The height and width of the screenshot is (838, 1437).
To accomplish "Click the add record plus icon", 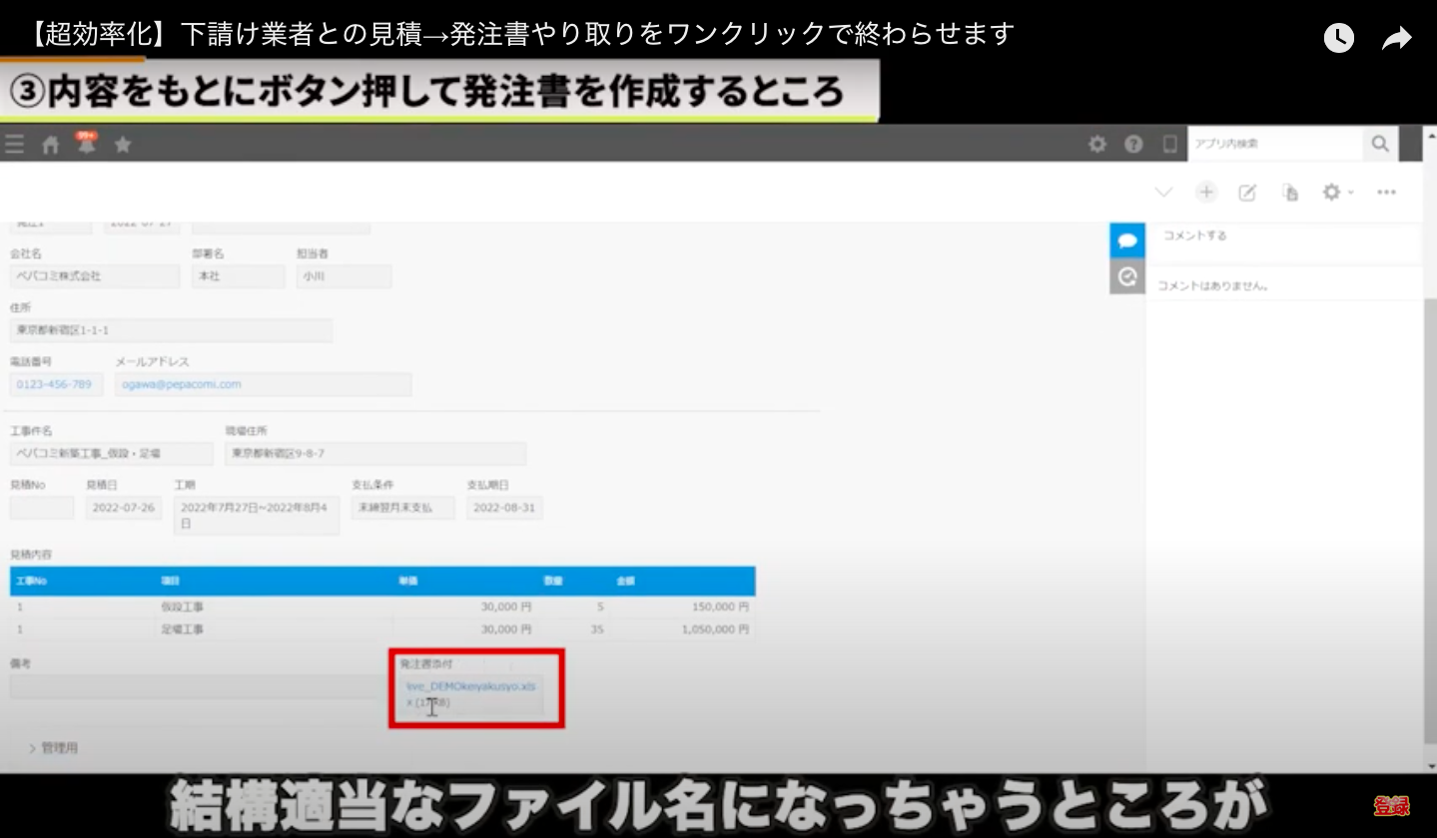I will (1206, 193).
